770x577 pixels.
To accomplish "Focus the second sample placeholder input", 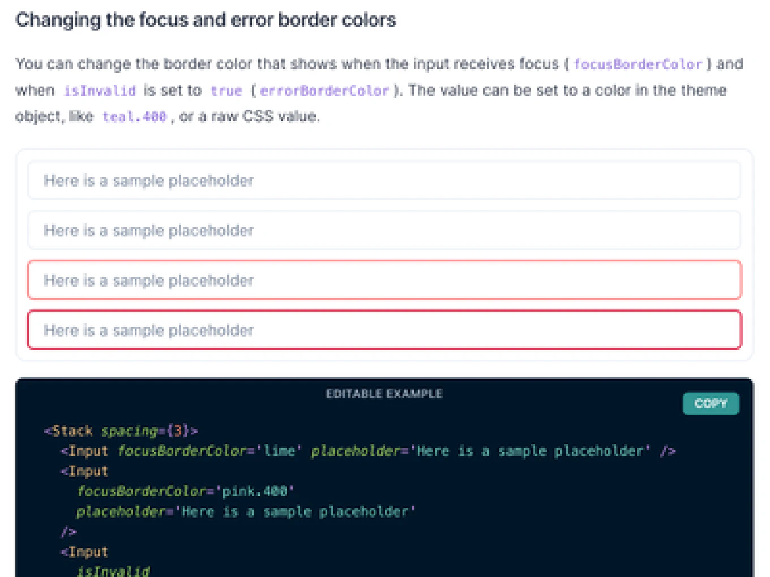I will pos(384,230).
